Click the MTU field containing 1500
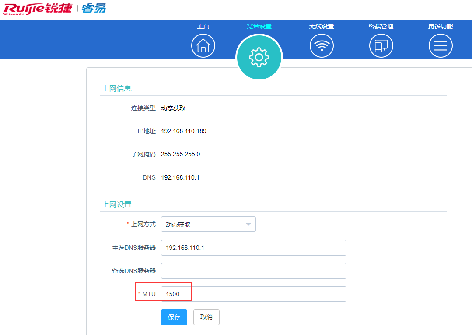The image size is (472, 335). click(253, 294)
